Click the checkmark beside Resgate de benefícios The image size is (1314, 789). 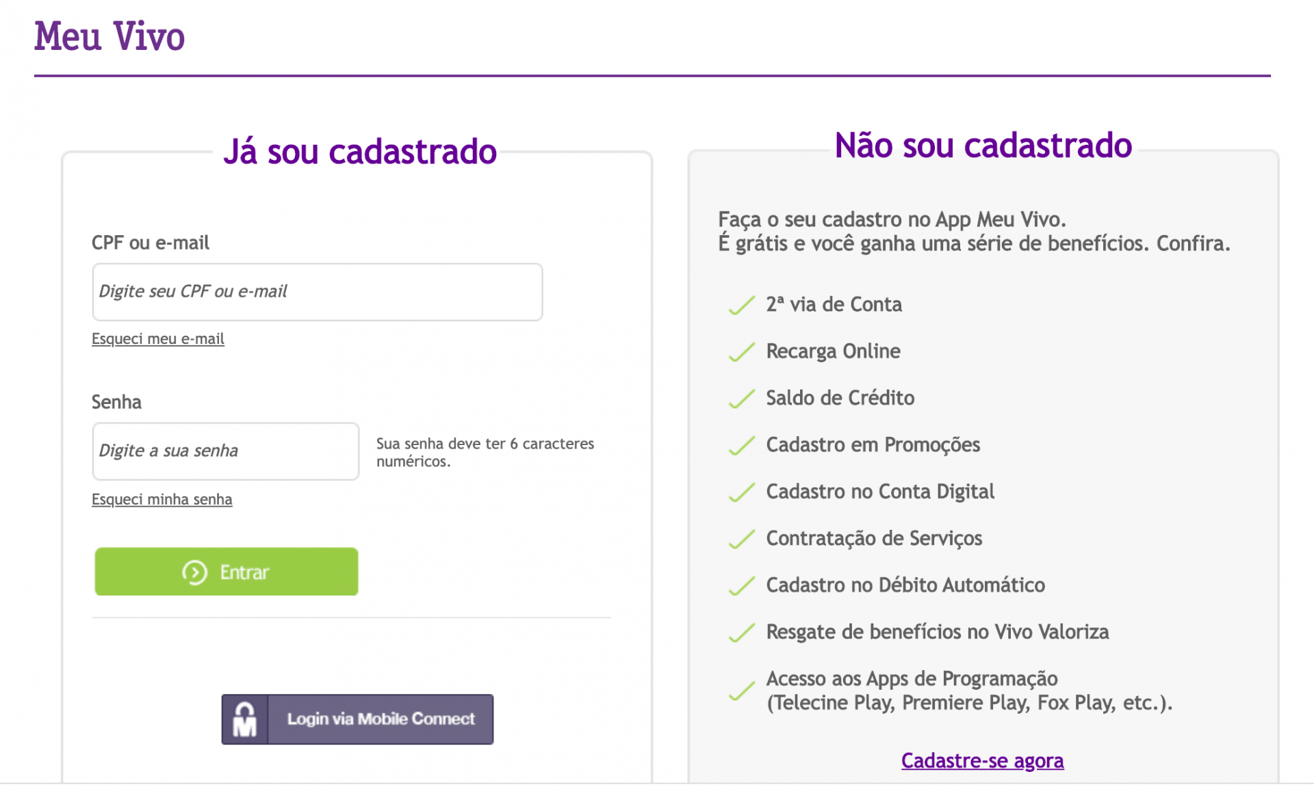741,633
